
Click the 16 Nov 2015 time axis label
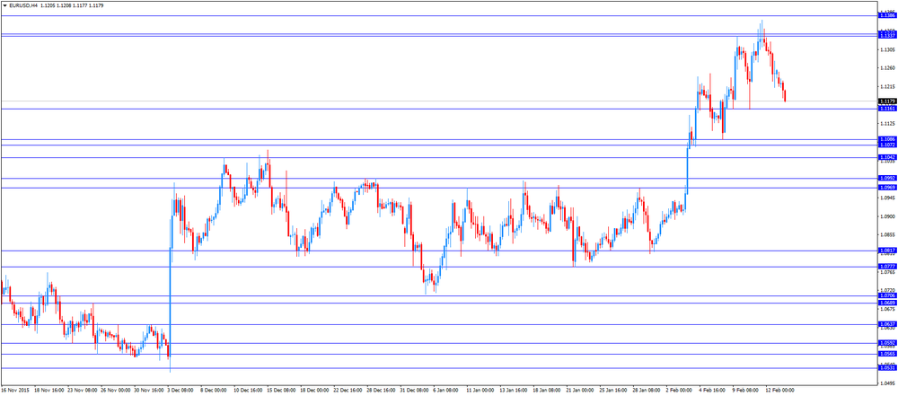(x=13, y=390)
